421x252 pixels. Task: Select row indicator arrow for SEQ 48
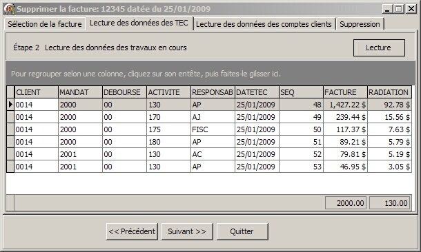pos(10,105)
